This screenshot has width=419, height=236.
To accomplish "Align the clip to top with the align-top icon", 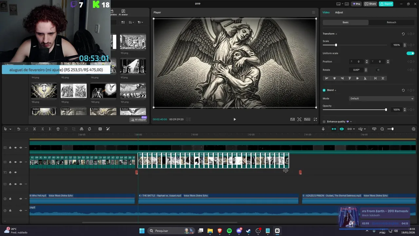I will tap(350, 78).
